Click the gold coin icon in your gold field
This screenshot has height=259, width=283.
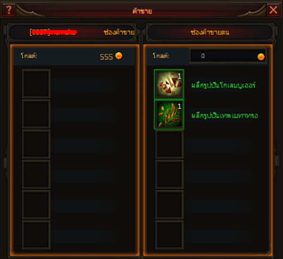pos(261,57)
